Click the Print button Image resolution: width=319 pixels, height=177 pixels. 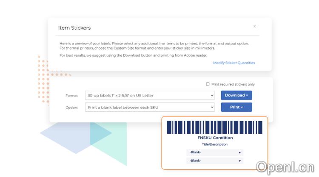236,107
